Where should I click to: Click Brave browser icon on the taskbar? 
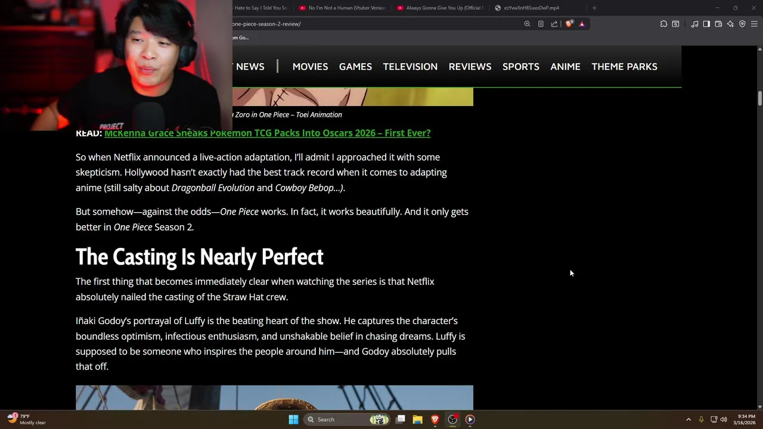435,419
